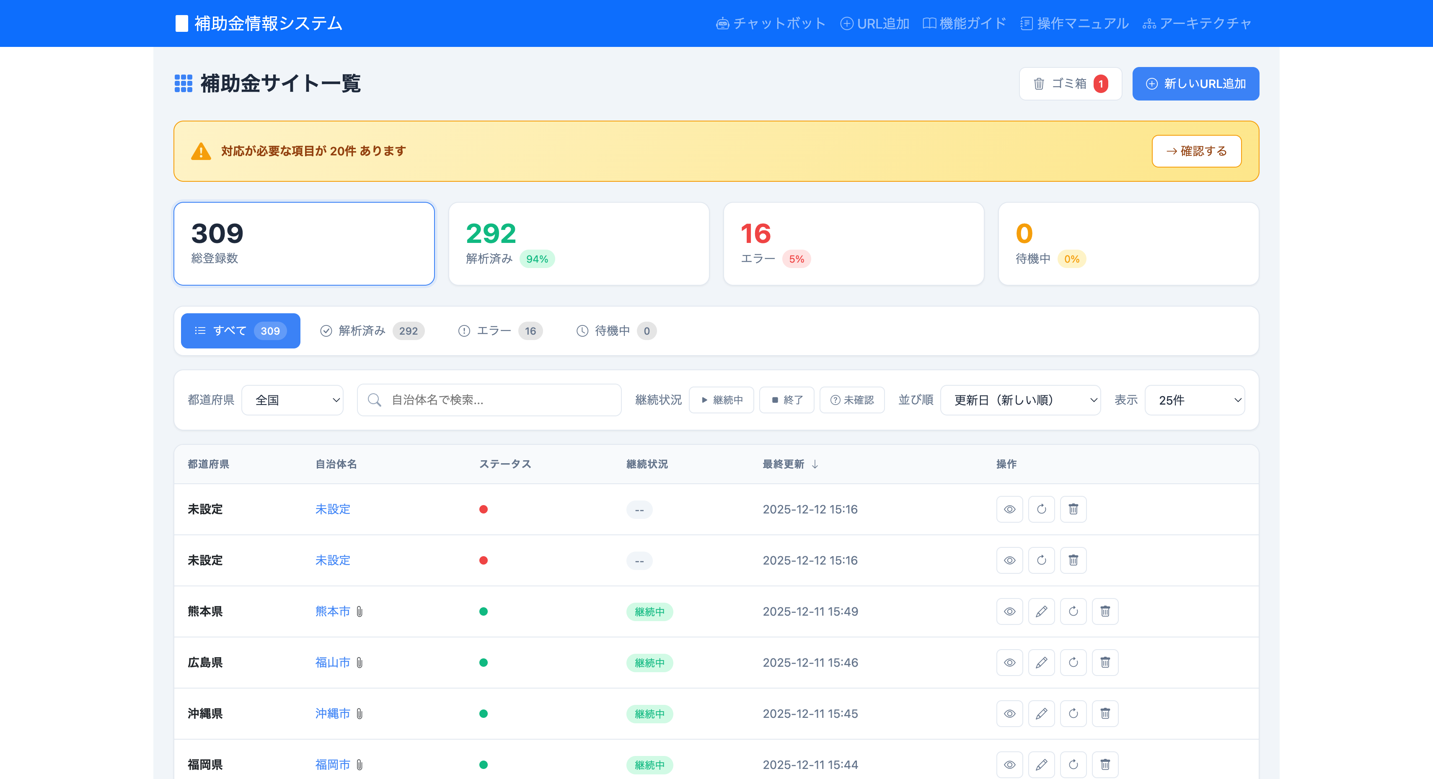Open the 熊本市 municipality link
This screenshot has width=1433, height=779.
(332, 611)
